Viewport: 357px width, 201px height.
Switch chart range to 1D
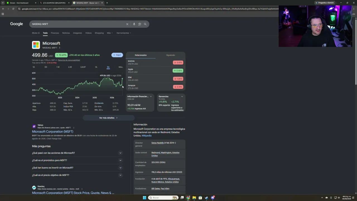click(x=34, y=67)
